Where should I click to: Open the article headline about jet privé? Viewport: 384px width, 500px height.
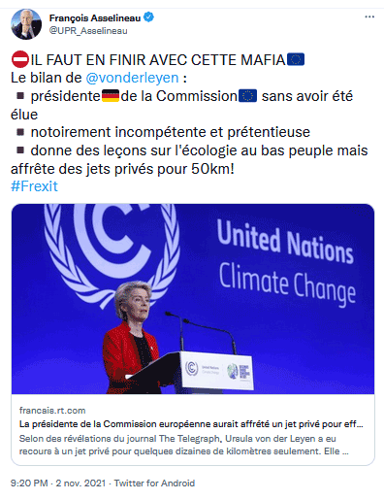pos(191,424)
